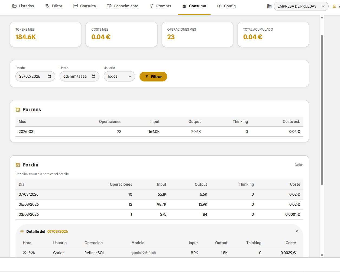This screenshot has width=340, height=272.
Task: Click the 98.7K input cell
Action: pos(162,204)
